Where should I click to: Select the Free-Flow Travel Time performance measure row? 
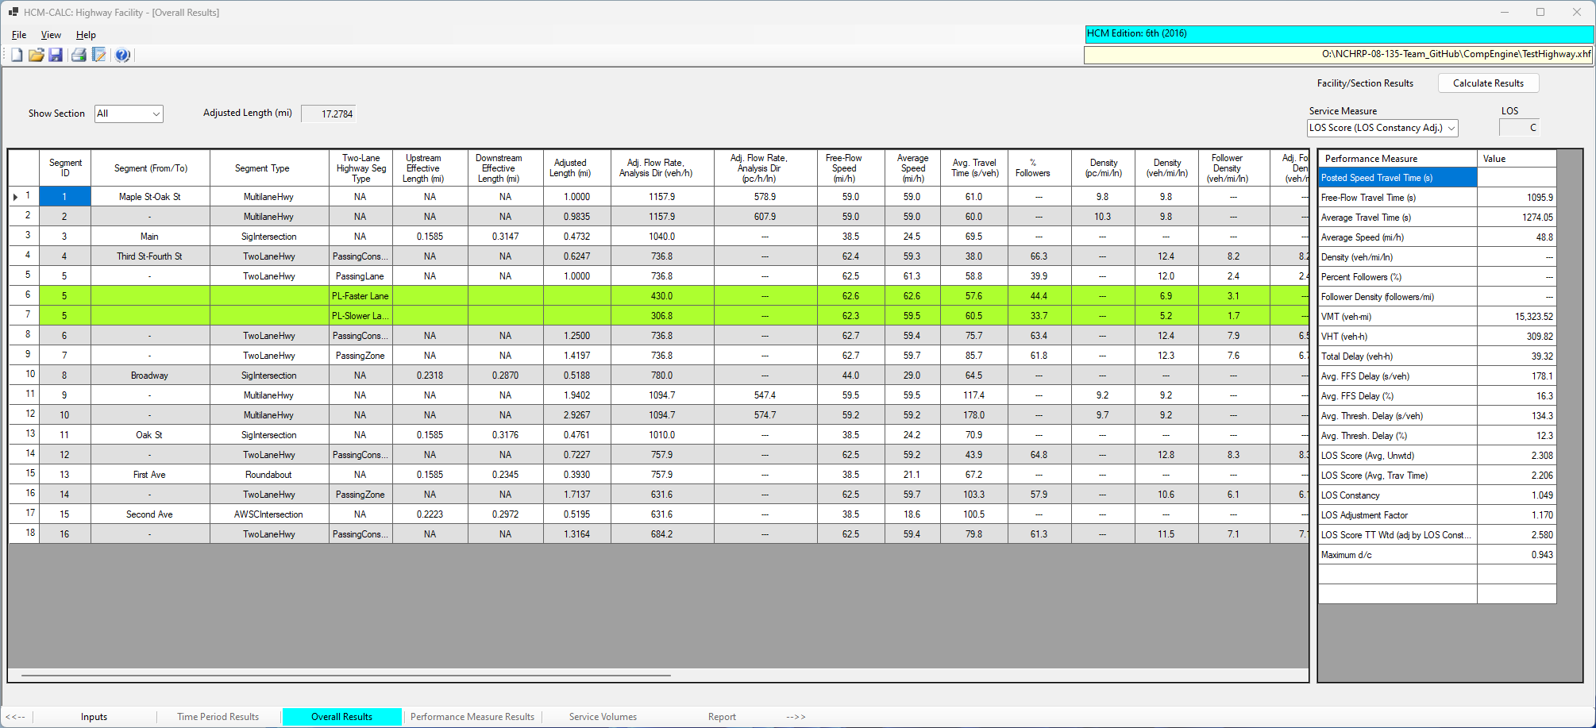pos(1397,197)
